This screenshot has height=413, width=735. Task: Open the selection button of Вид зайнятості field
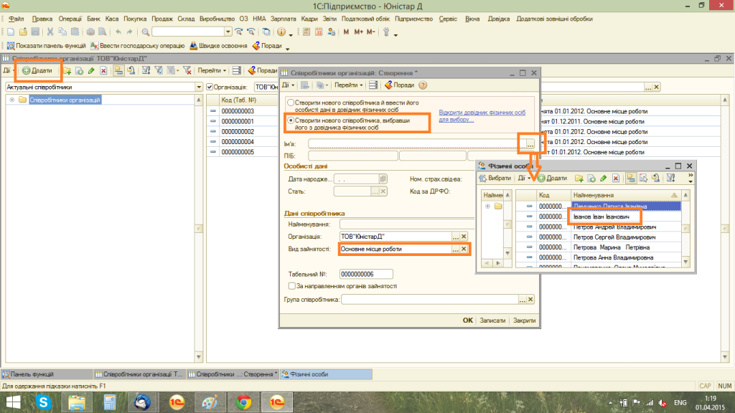tap(455, 249)
